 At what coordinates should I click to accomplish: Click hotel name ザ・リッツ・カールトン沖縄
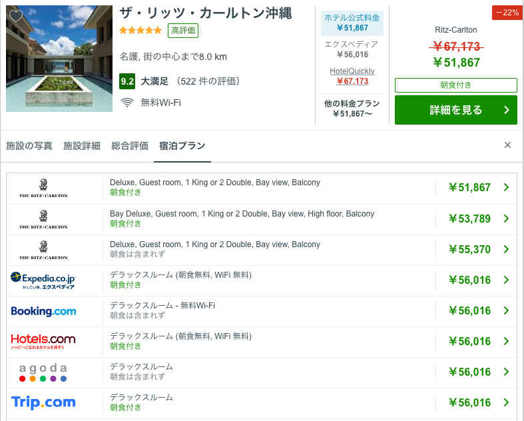[206, 13]
